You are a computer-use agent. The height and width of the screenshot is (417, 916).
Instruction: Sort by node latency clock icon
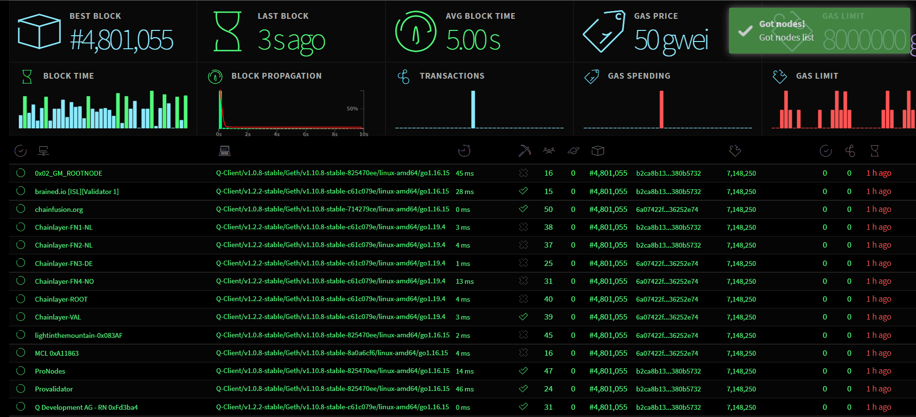[464, 151]
